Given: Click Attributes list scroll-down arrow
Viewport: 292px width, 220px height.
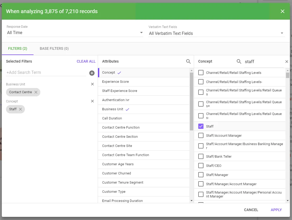Looking at the screenshot, I should point(191,201).
